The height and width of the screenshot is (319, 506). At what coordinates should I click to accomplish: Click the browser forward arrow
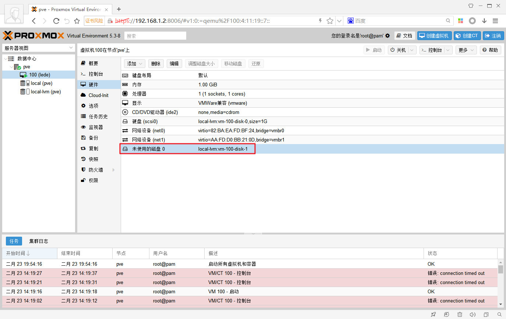(x=45, y=21)
